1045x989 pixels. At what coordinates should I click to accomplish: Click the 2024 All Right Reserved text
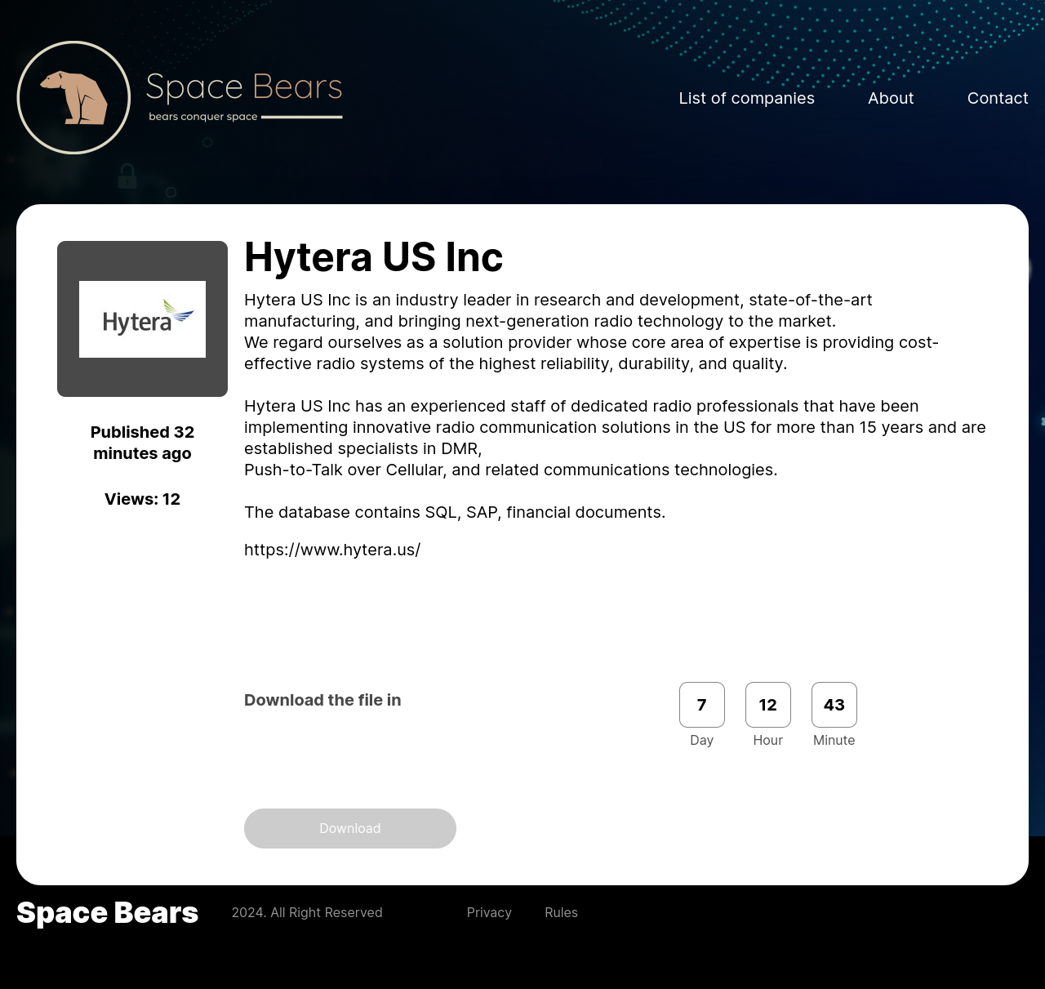coord(307,912)
